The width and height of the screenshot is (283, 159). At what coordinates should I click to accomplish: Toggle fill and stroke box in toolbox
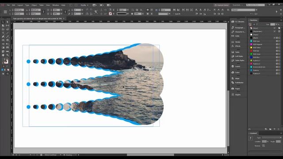click(x=6, y=61)
